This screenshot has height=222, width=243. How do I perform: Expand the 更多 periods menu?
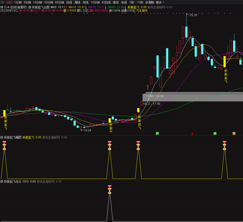click(160, 3)
